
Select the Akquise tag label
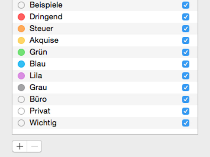44,40
